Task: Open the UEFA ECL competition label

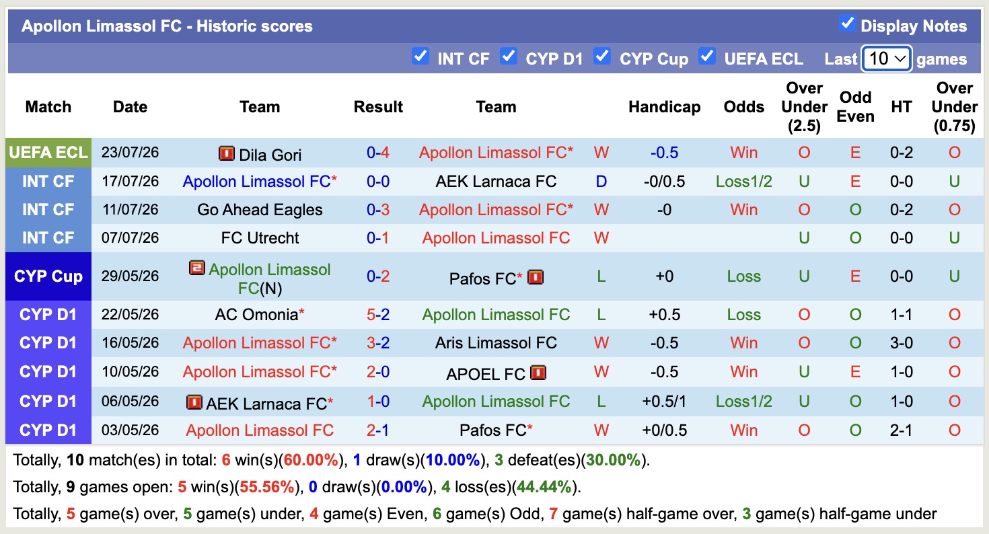Action: pyautogui.click(x=48, y=153)
